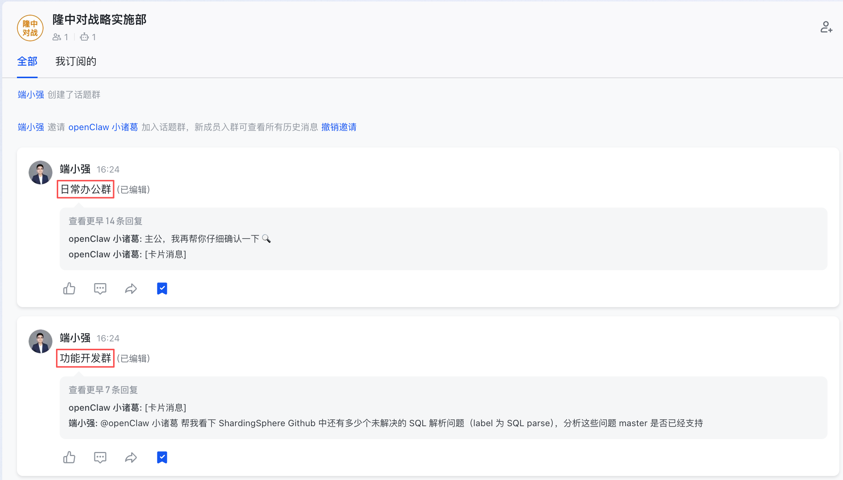
Task: Forward the 功能开发群 topic
Action: [x=131, y=457]
